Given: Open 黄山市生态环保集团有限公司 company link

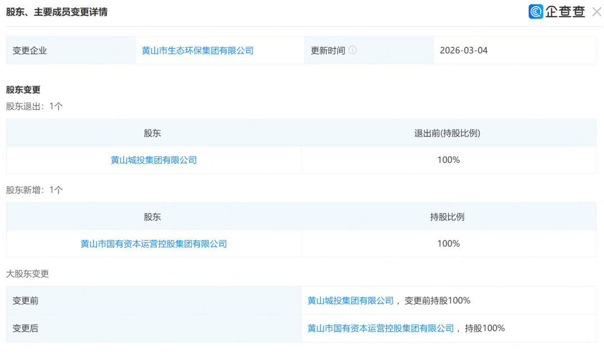Looking at the screenshot, I should coord(197,50).
